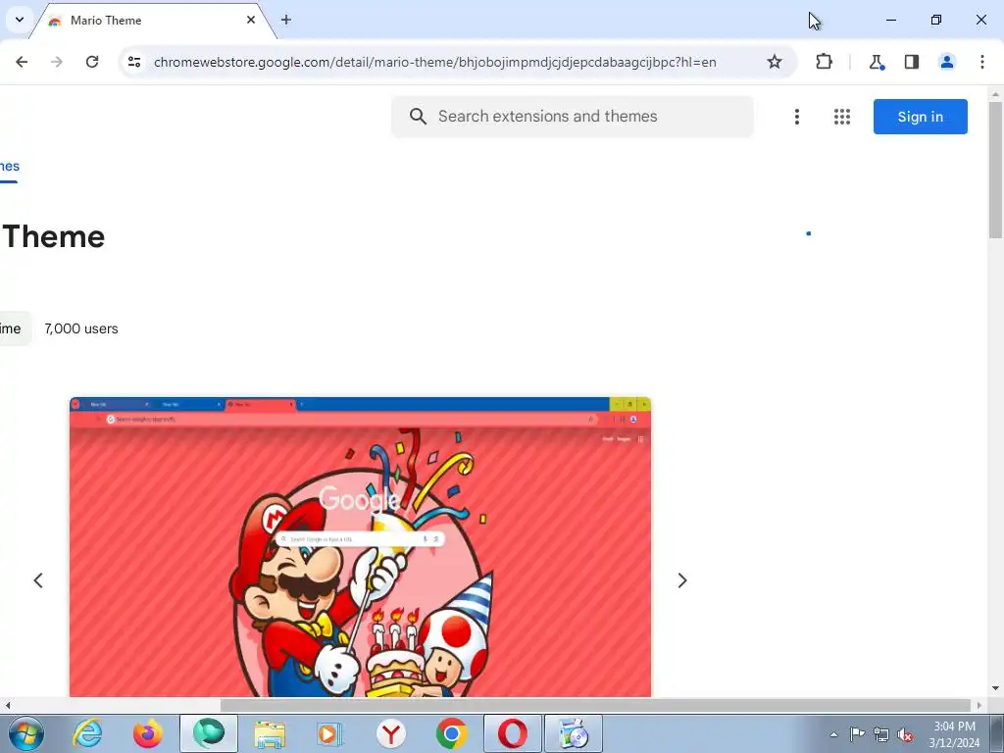Open the Chrome profile avatar
Viewport: 1004px width, 753px height.
(946, 62)
